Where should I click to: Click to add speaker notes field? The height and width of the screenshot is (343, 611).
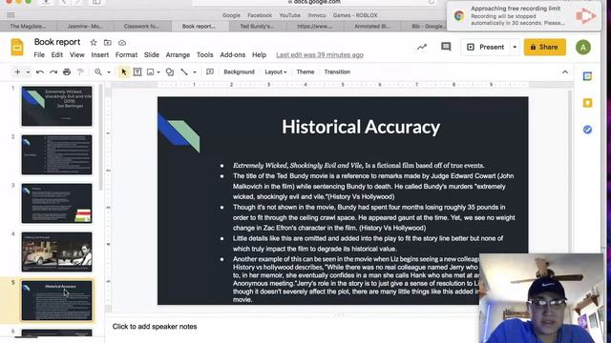[155, 327]
